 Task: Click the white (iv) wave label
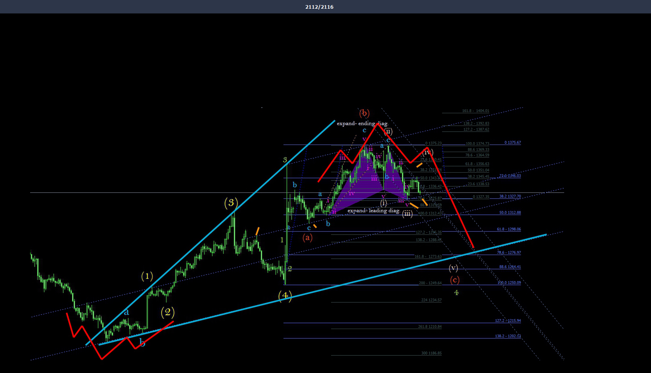point(427,152)
